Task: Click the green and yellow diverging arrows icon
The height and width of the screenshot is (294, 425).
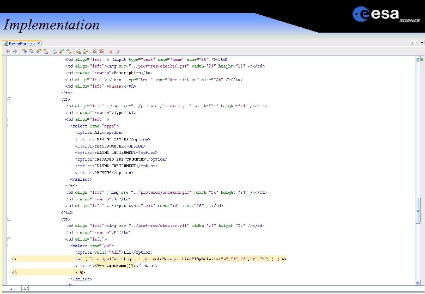Action: coord(69,51)
